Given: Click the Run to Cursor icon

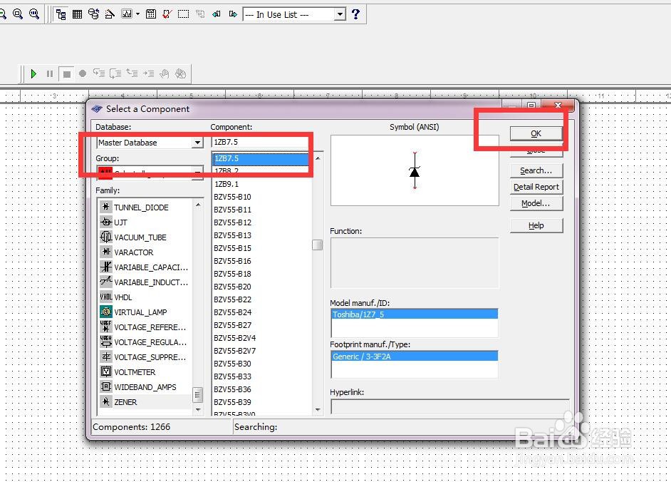Looking at the screenshot, I should click(148, 73).
